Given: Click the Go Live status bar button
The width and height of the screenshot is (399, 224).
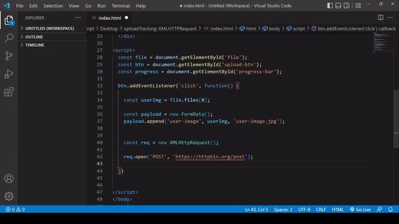Looking at the screenshot, I should 360,210.
